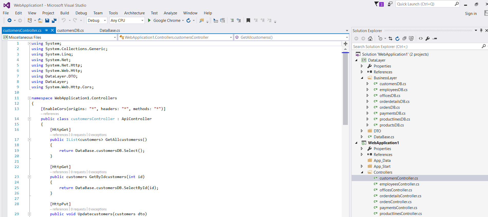Toggle the pin on customersController.cs tab
This screenshot has height=217, width=488.
click(46, 30)
